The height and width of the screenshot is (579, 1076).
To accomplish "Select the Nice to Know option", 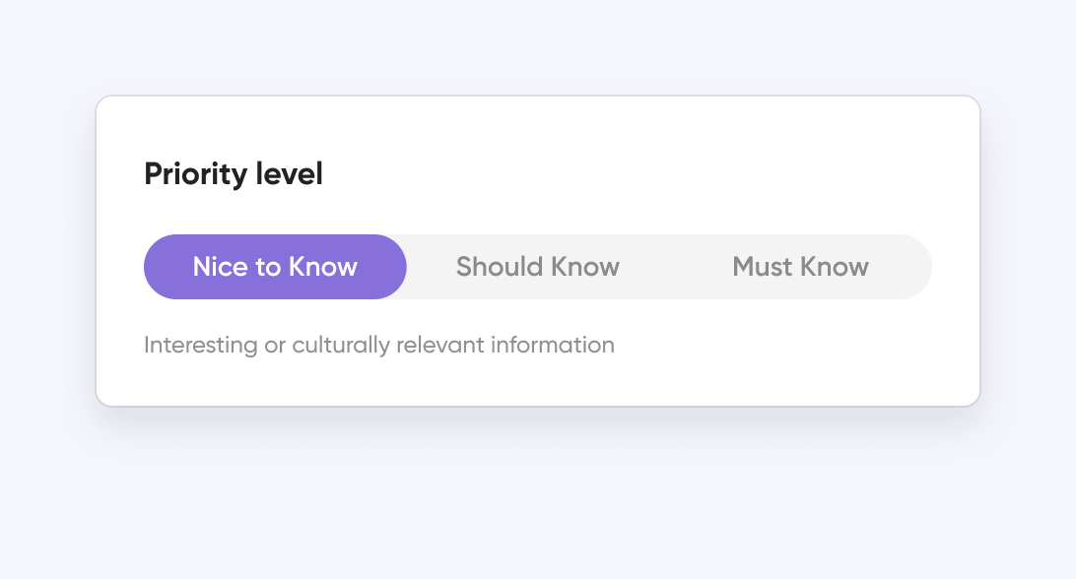I will coord(275,267).
